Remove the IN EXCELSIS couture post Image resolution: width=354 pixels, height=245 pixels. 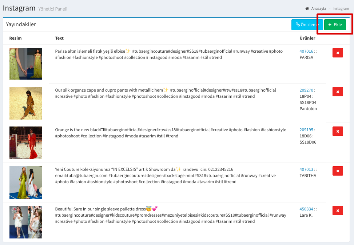point(338,171)
